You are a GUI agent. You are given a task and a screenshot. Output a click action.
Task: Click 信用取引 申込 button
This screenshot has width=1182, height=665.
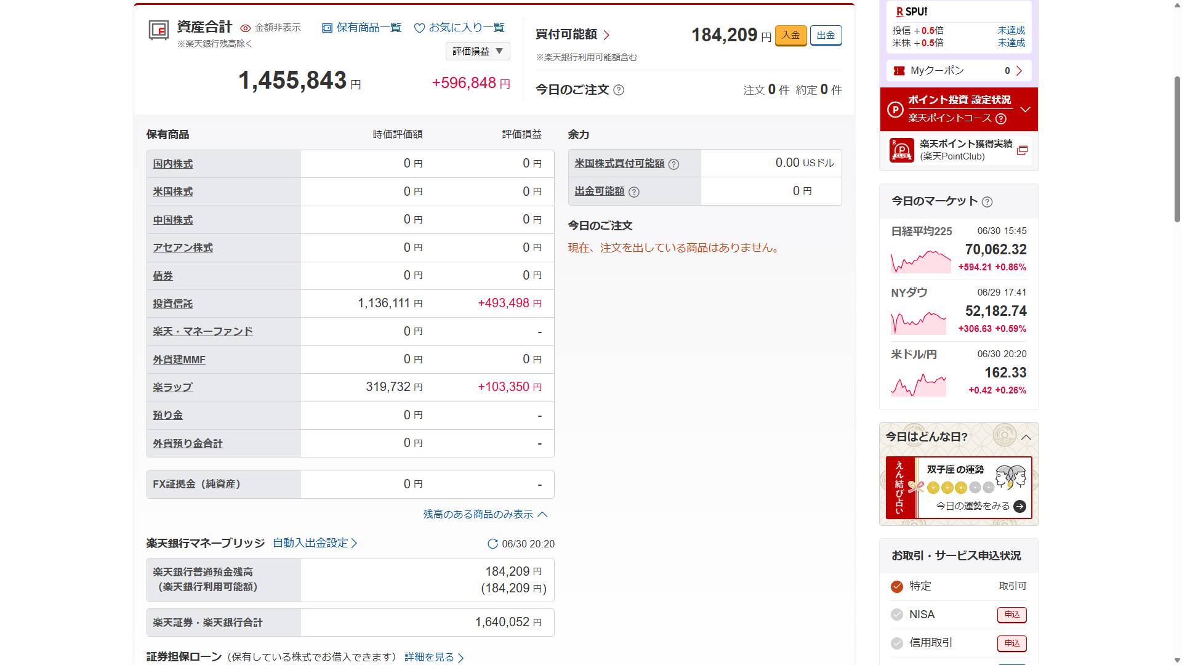point(1012,643)
